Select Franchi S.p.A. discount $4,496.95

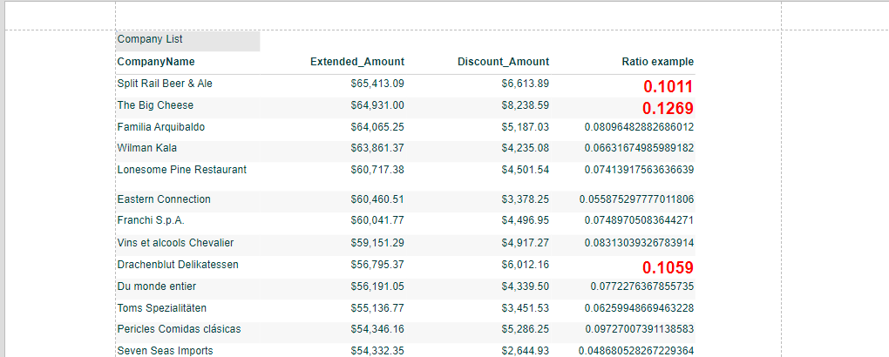[x=525, y=220]
